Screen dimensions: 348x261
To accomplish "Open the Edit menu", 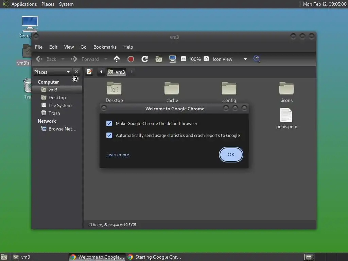I will [x=53, y=47].
